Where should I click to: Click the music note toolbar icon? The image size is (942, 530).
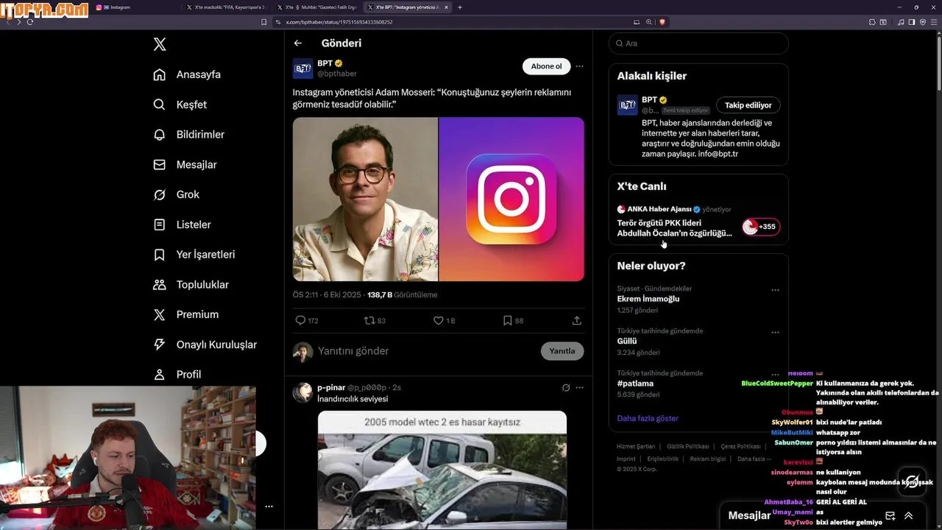(901, 22)
